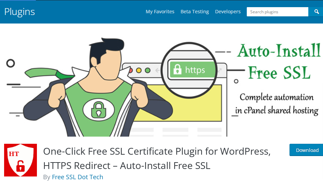The height and width of the screenshot is (185, 323).
Task: Open the Developers menu link
Action: pos(228,12)
